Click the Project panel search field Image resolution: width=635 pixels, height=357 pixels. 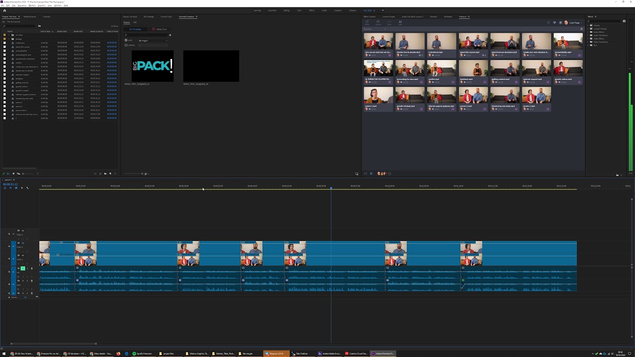[19, 26]
